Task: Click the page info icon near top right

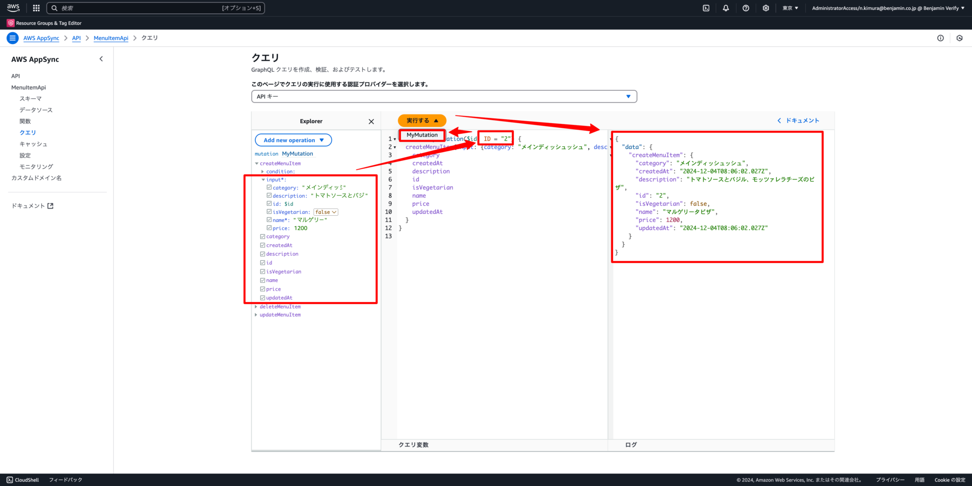Action: click(941, 38)
